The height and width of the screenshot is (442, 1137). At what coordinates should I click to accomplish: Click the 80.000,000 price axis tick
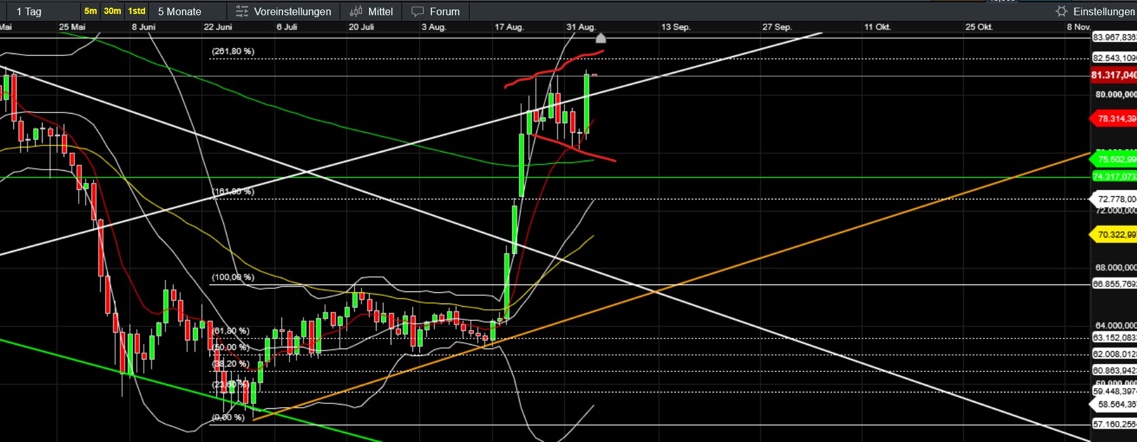(x=1115, y=95)
